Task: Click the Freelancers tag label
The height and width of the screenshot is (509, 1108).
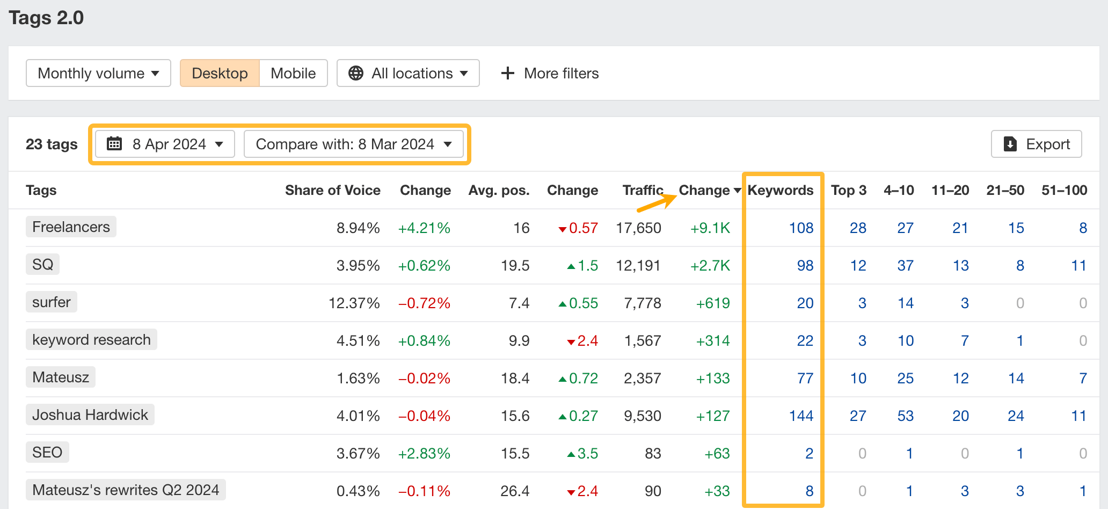Action: [70, 227]
